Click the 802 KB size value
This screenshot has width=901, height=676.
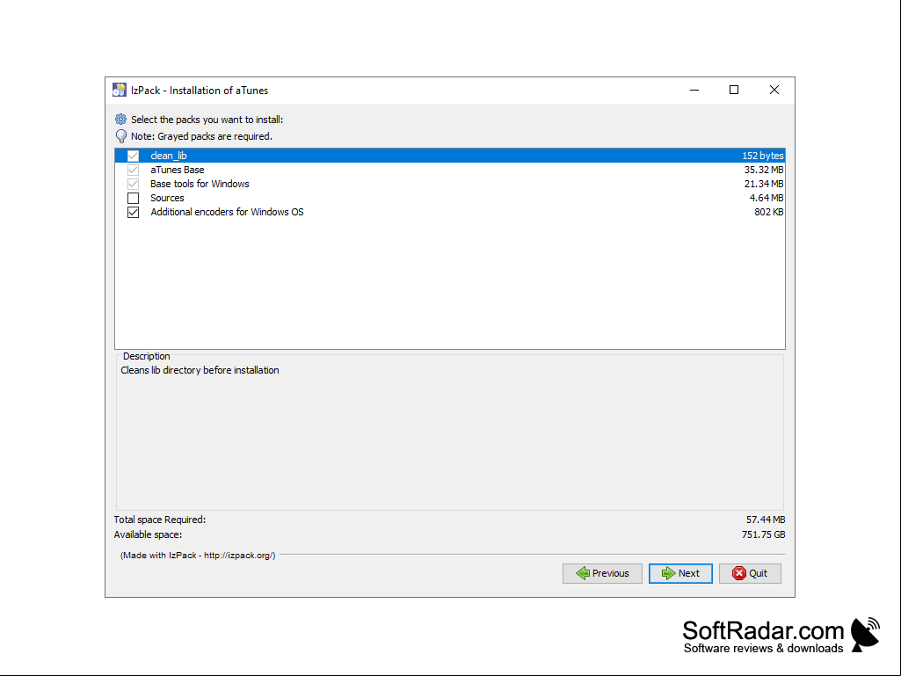tap(769, 212)
